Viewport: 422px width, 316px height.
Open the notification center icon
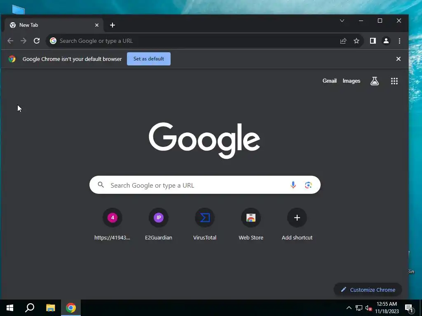409,308
